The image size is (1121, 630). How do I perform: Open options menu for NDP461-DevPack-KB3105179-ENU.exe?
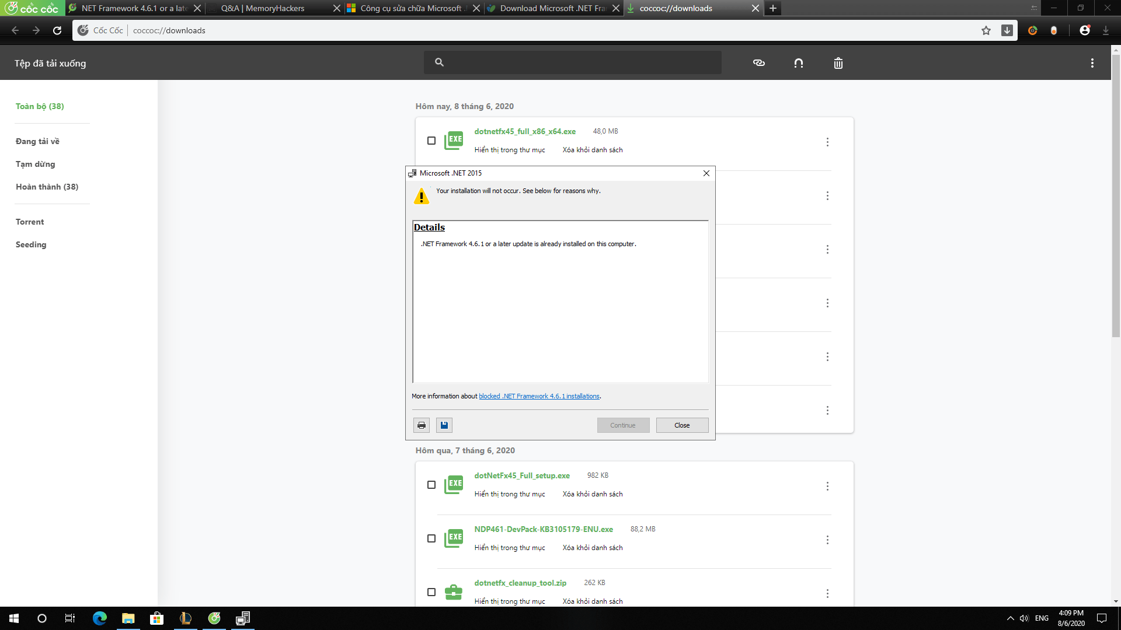pos(827,540)
